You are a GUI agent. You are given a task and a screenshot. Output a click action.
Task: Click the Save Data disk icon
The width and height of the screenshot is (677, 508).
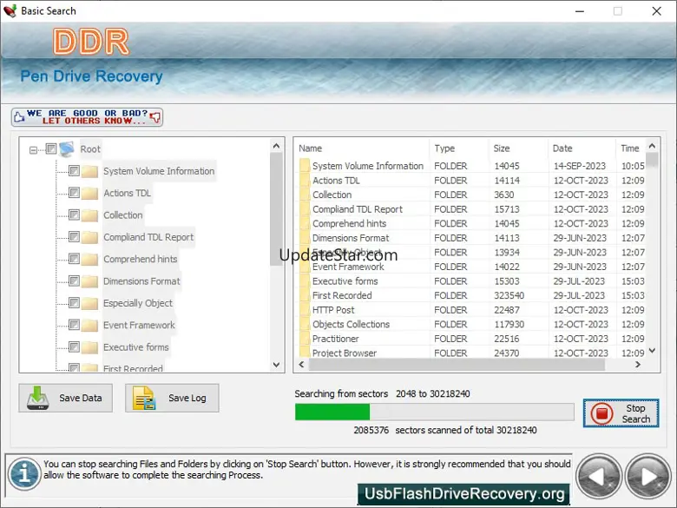[37, 398]
